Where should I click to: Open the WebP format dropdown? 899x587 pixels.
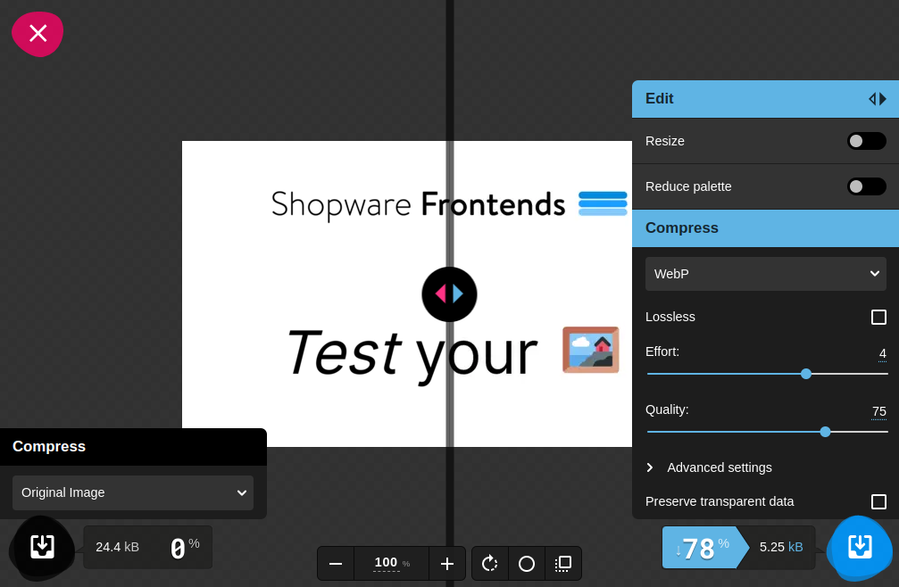pyautogui.click(x=766, y=274)
